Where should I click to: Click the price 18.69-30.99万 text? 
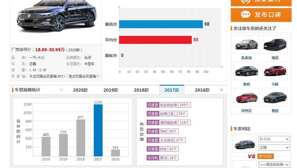50,50
